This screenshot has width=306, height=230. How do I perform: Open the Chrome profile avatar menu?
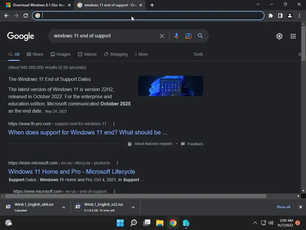pos(290,16)
